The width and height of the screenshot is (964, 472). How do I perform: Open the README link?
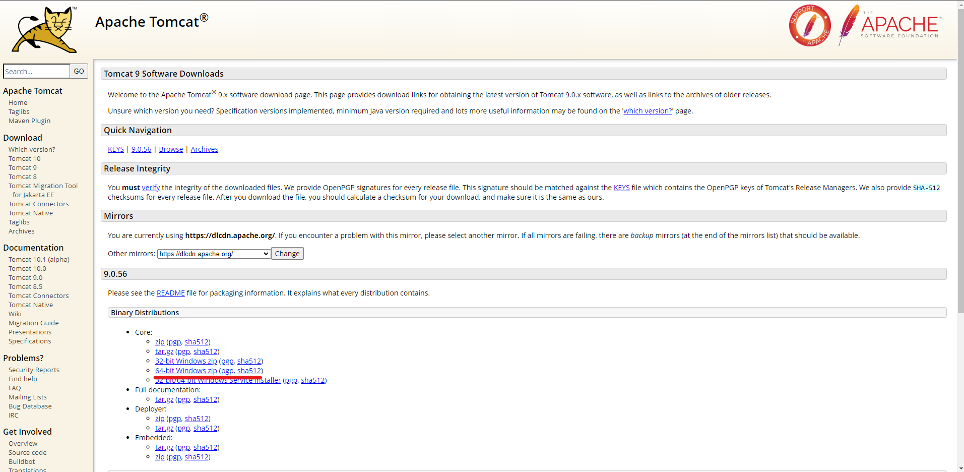tap(171, 293)
